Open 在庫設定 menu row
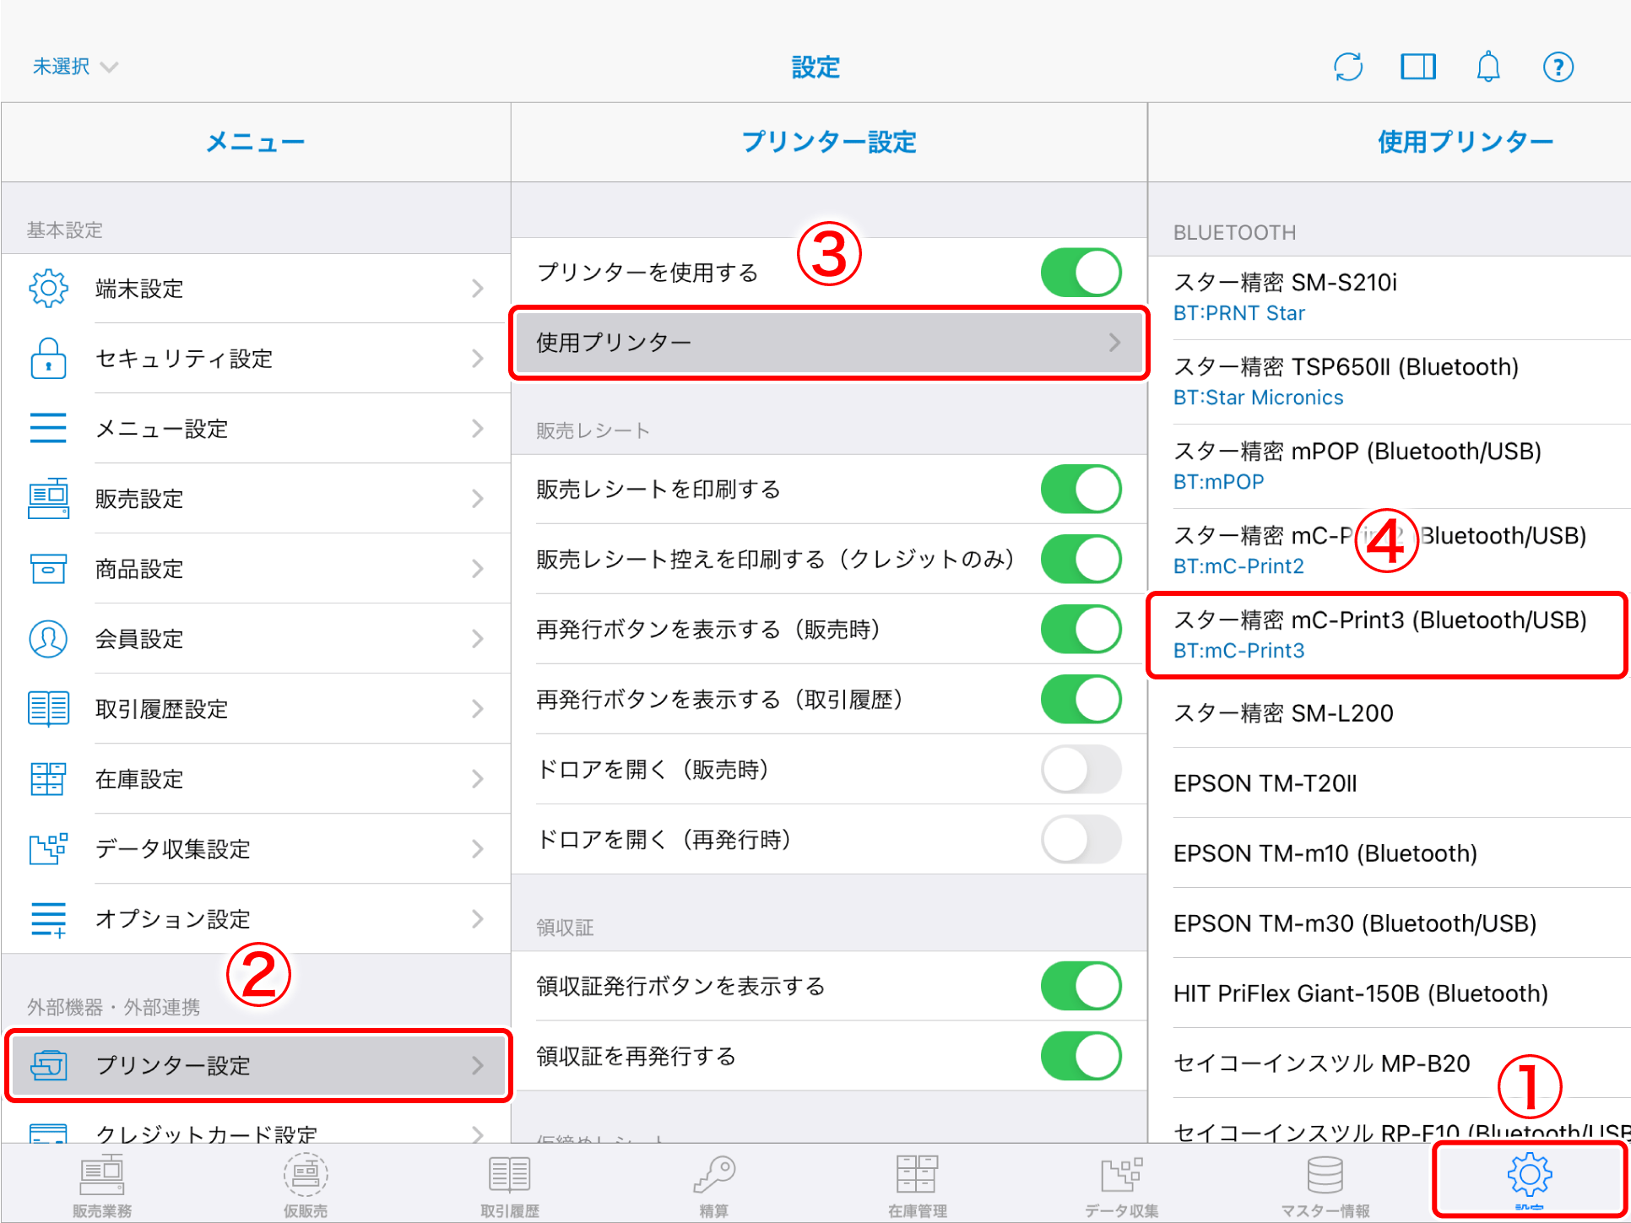The height and width of the screenshot is (1223, 1631). click(256, 779)
